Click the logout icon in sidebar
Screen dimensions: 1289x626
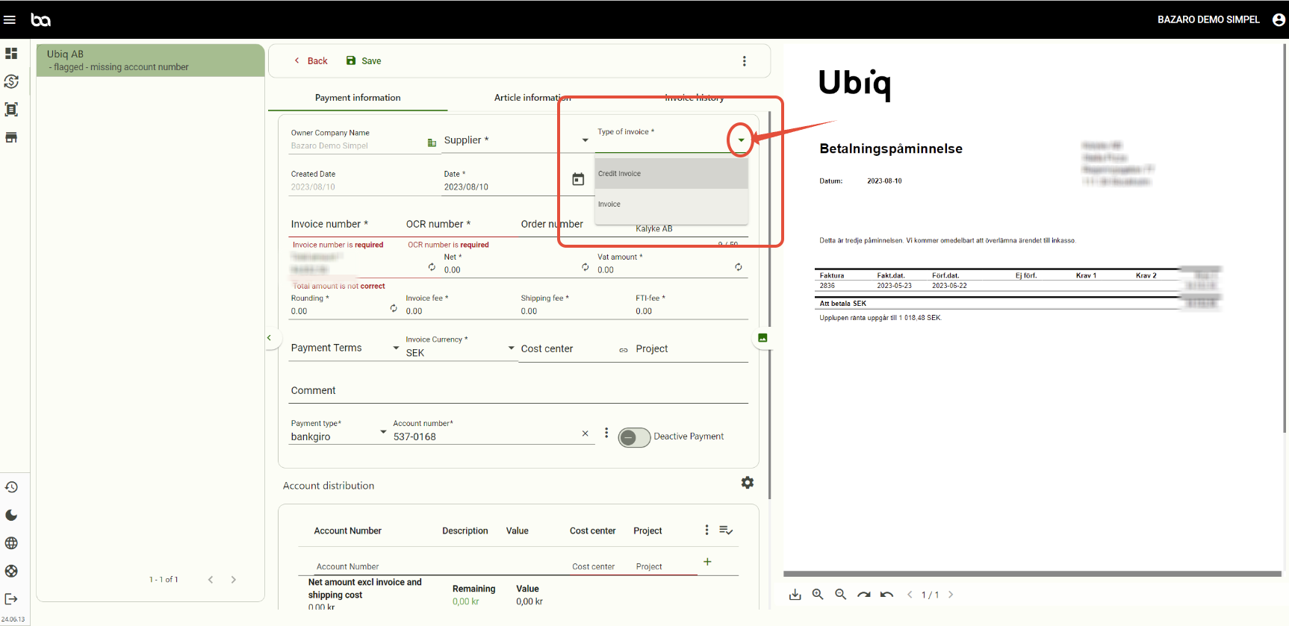[x=11, y=599]
